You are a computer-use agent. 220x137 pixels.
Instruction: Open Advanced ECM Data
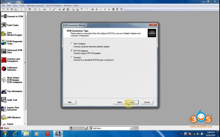tap(12, 51)
